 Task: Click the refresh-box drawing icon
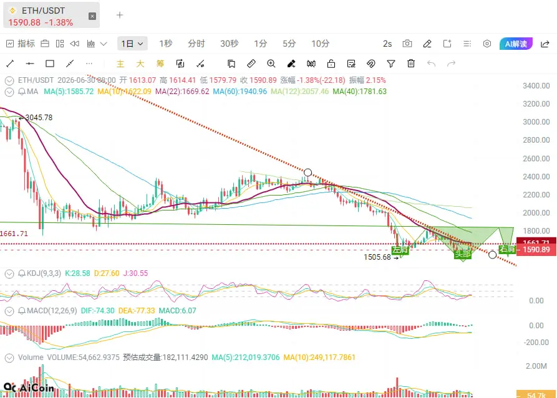(x=180, y=64)
